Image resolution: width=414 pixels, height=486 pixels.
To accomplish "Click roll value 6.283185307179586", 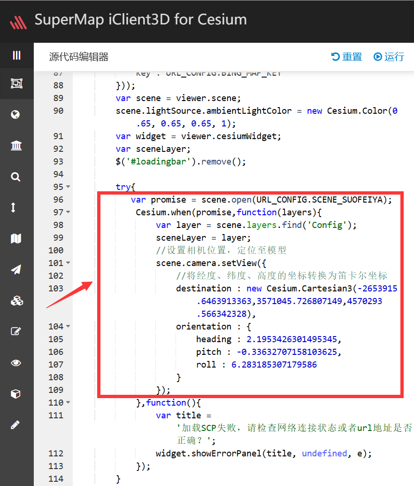I will [274, 365].
